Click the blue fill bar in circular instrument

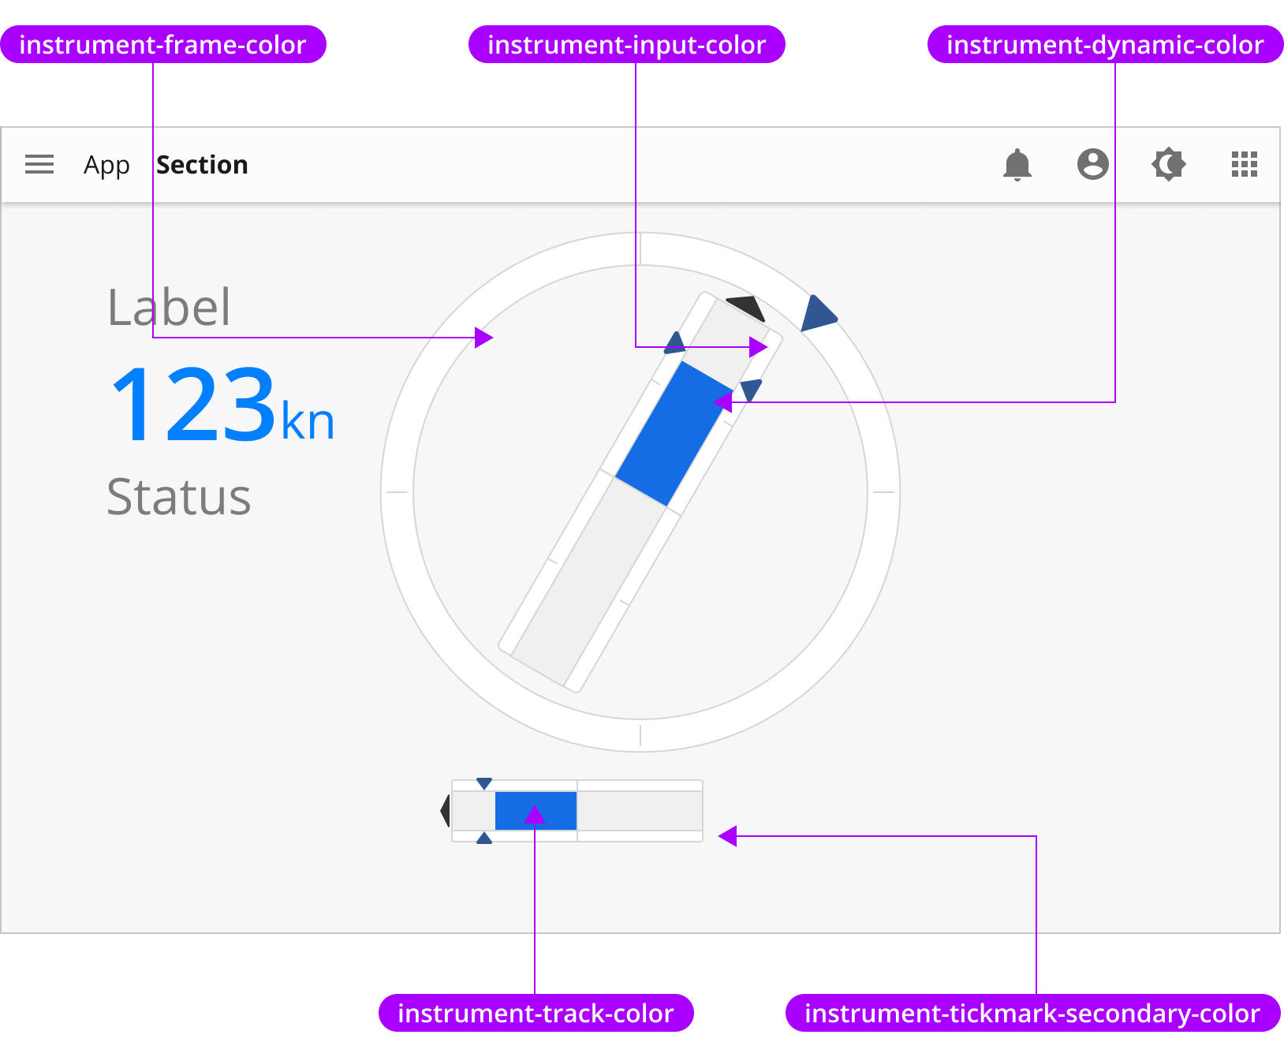click(x=674, y=433)
